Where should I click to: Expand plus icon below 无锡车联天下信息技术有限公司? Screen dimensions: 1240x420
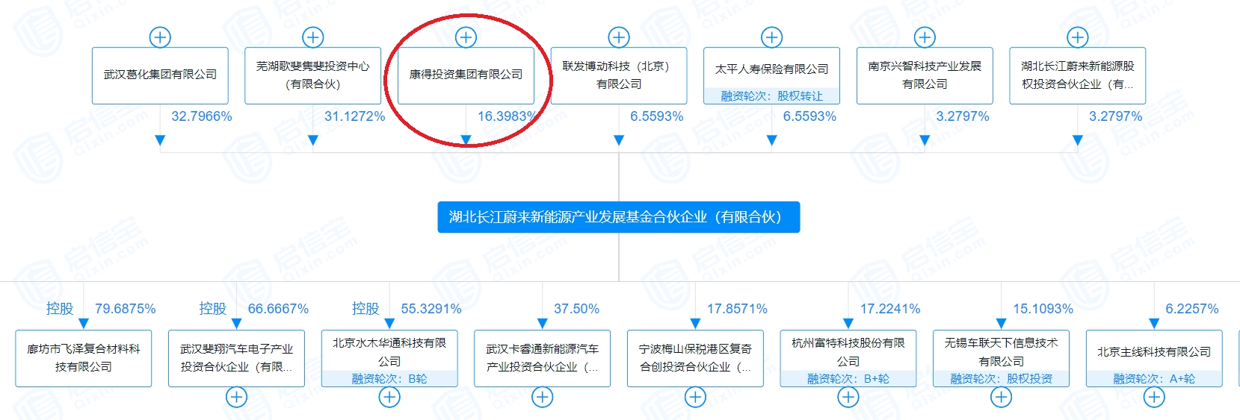1001,397
